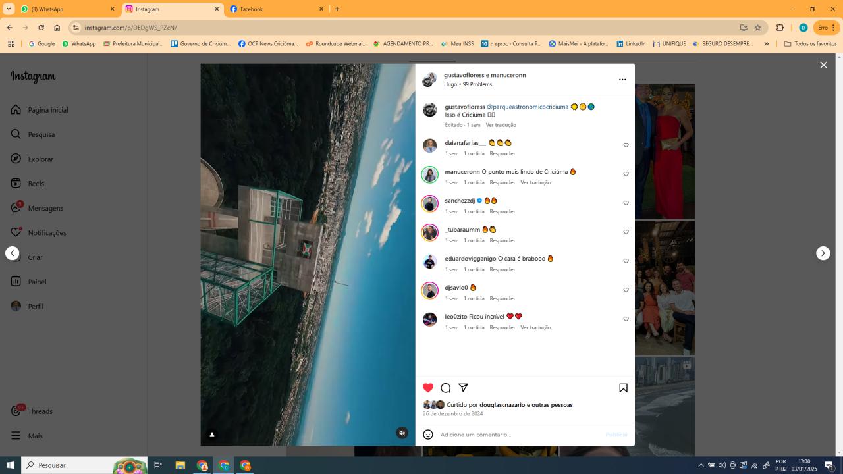
Task: Go to the previous post arrow
Action: (13, 253)
